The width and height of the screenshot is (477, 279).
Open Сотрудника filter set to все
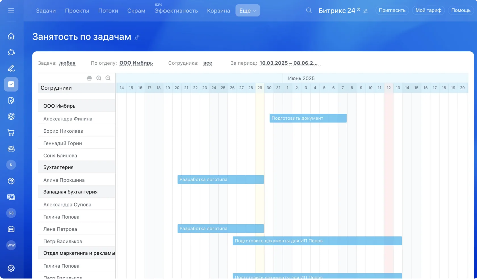tap(208, 63)
